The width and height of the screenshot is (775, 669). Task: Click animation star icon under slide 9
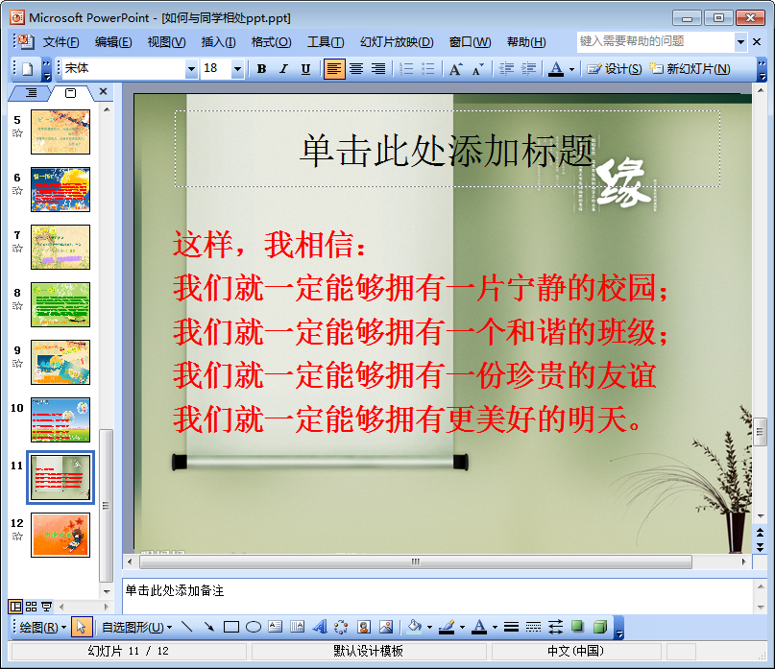coord(17,364)
